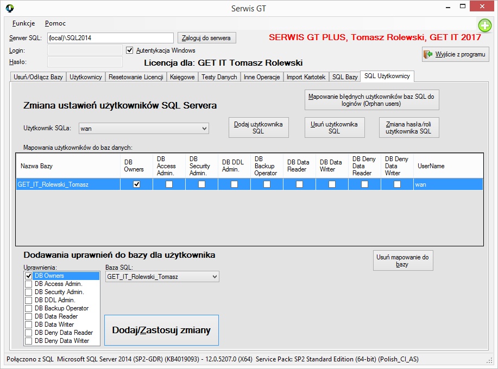Select the Testy Danych tab
Viewport: 498px width, 369px height.
(219, 77)
